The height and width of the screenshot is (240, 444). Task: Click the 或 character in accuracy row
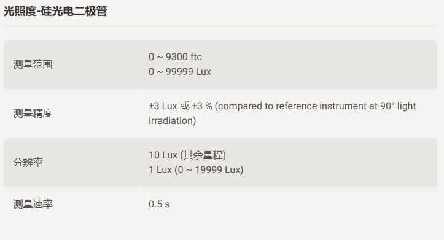click(x=184, y=106)
